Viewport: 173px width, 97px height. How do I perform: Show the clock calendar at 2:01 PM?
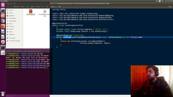click(167, 1)
